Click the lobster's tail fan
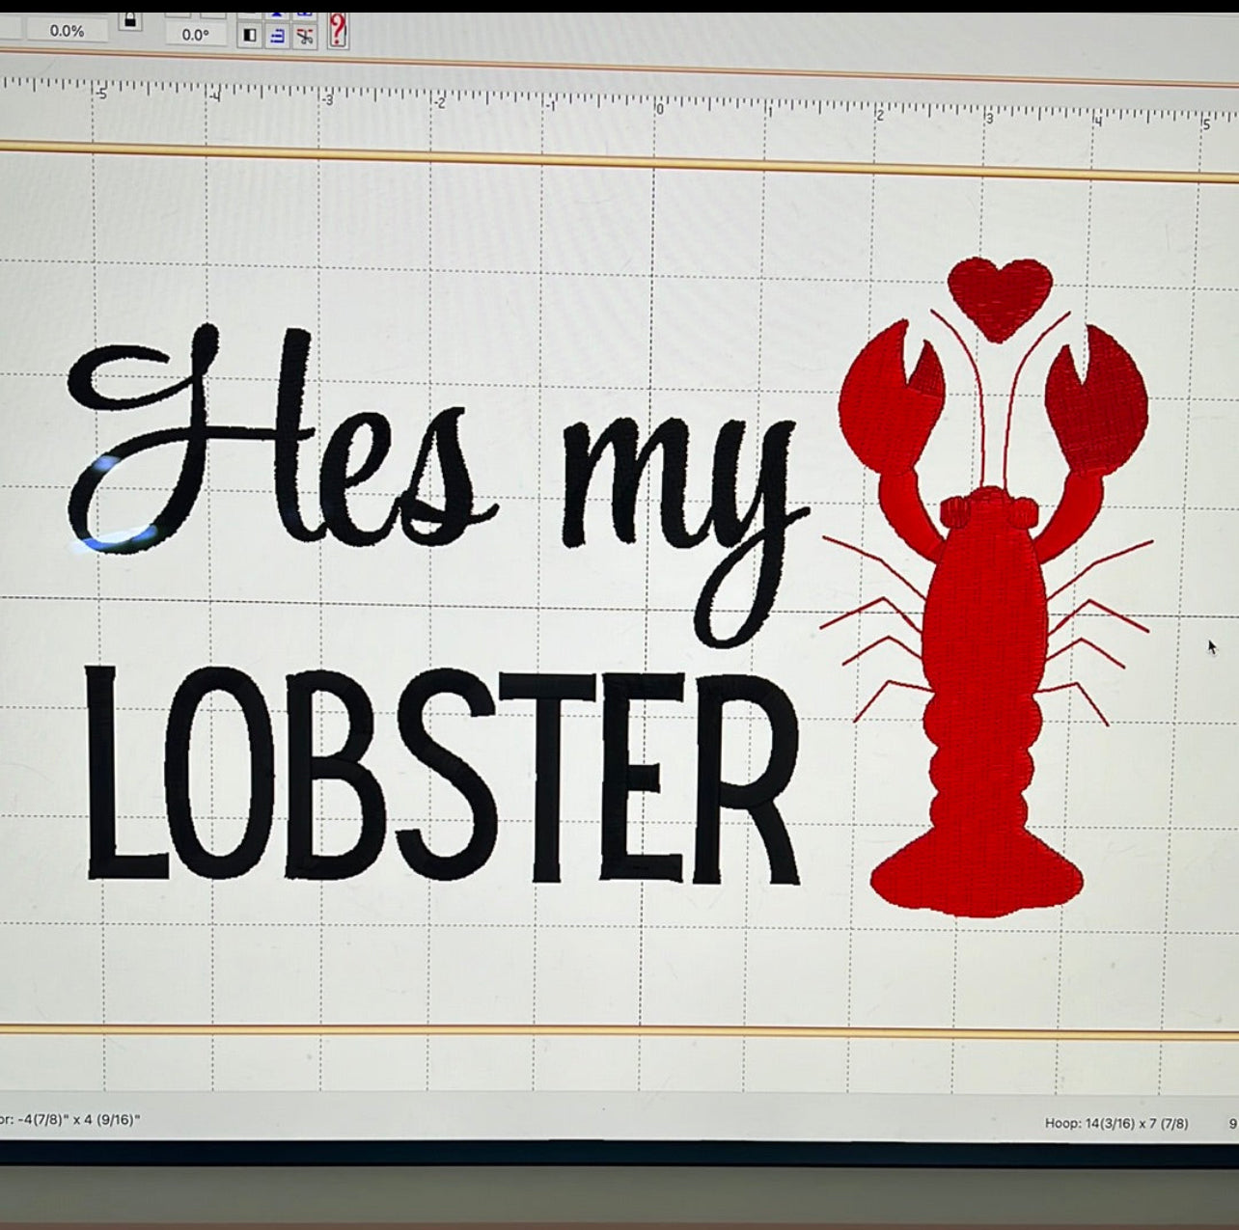Screen dimensions: 1239x1230 tap(976, 876)
